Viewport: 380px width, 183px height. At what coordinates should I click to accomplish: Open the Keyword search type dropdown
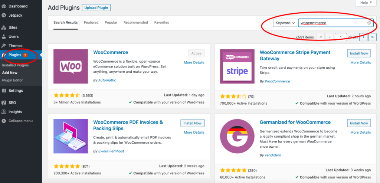285,23
